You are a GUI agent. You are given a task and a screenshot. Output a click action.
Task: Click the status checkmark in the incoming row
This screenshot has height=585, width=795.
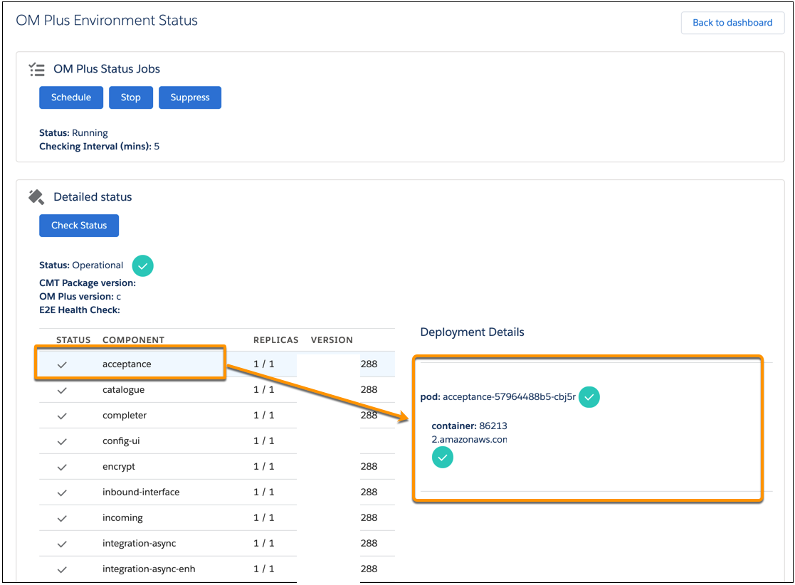pyautogui.click(x=62, y=518)
